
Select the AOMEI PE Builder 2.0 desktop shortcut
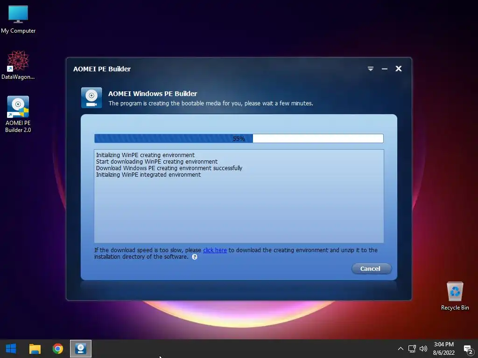point(18,114)
